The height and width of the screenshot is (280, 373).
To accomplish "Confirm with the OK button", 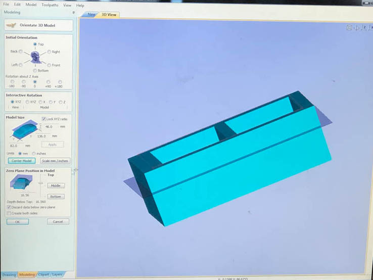I will 18,222.
